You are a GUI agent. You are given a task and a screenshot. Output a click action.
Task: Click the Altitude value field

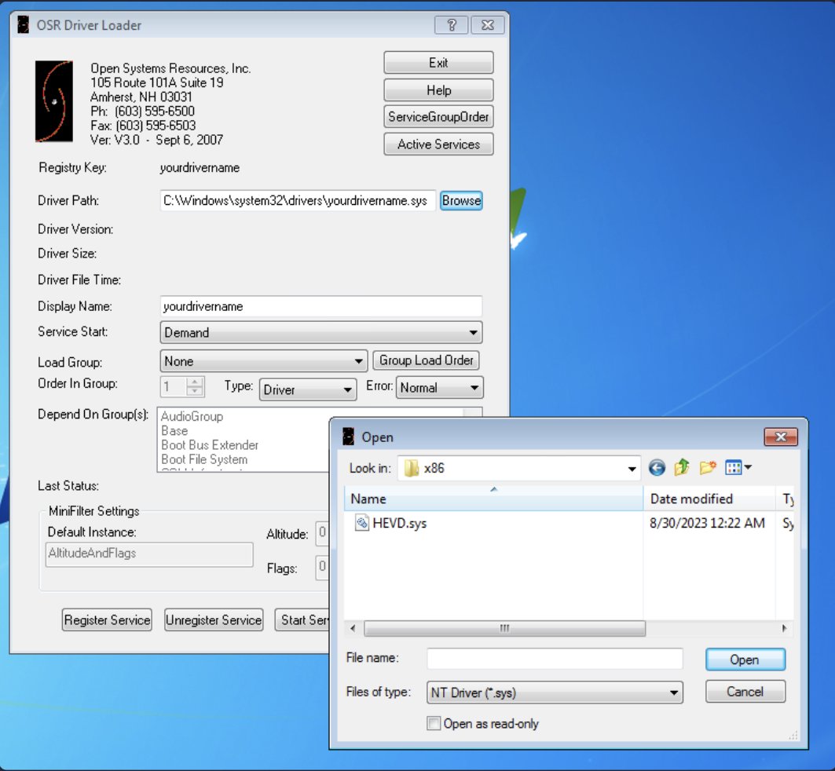click(x=322, y=533)
